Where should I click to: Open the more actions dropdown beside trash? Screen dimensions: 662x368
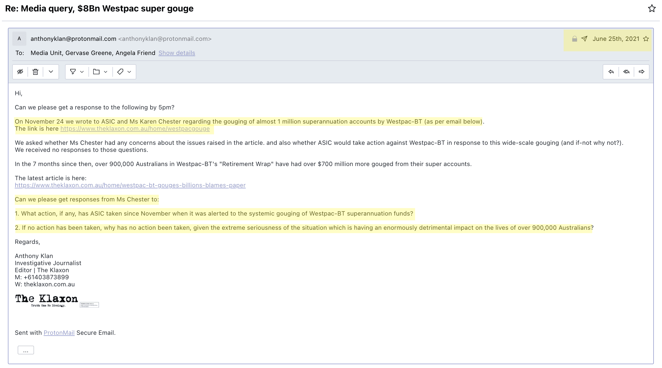click(51, 72)
